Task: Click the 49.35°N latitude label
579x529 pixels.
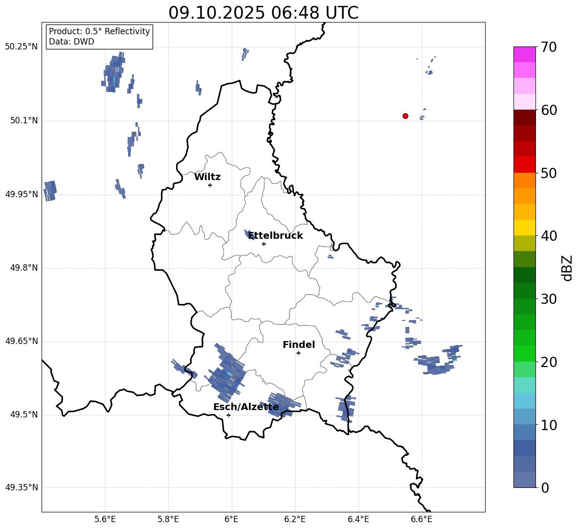Action: pyautogui.click(x=22, y=487)
